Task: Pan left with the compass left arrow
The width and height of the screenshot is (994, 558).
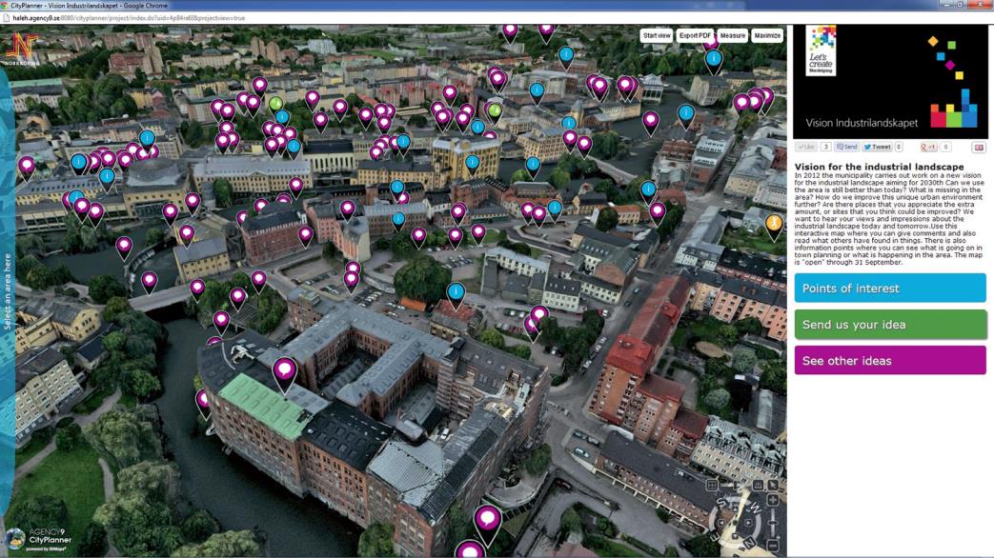Action: [721, 523]
